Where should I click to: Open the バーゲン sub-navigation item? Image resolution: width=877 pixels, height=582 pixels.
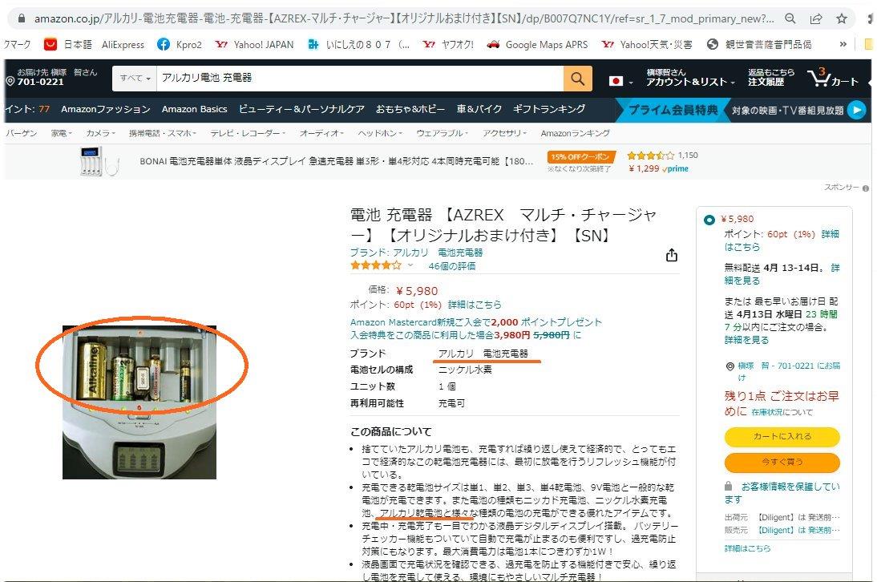[x=22, y=133]
